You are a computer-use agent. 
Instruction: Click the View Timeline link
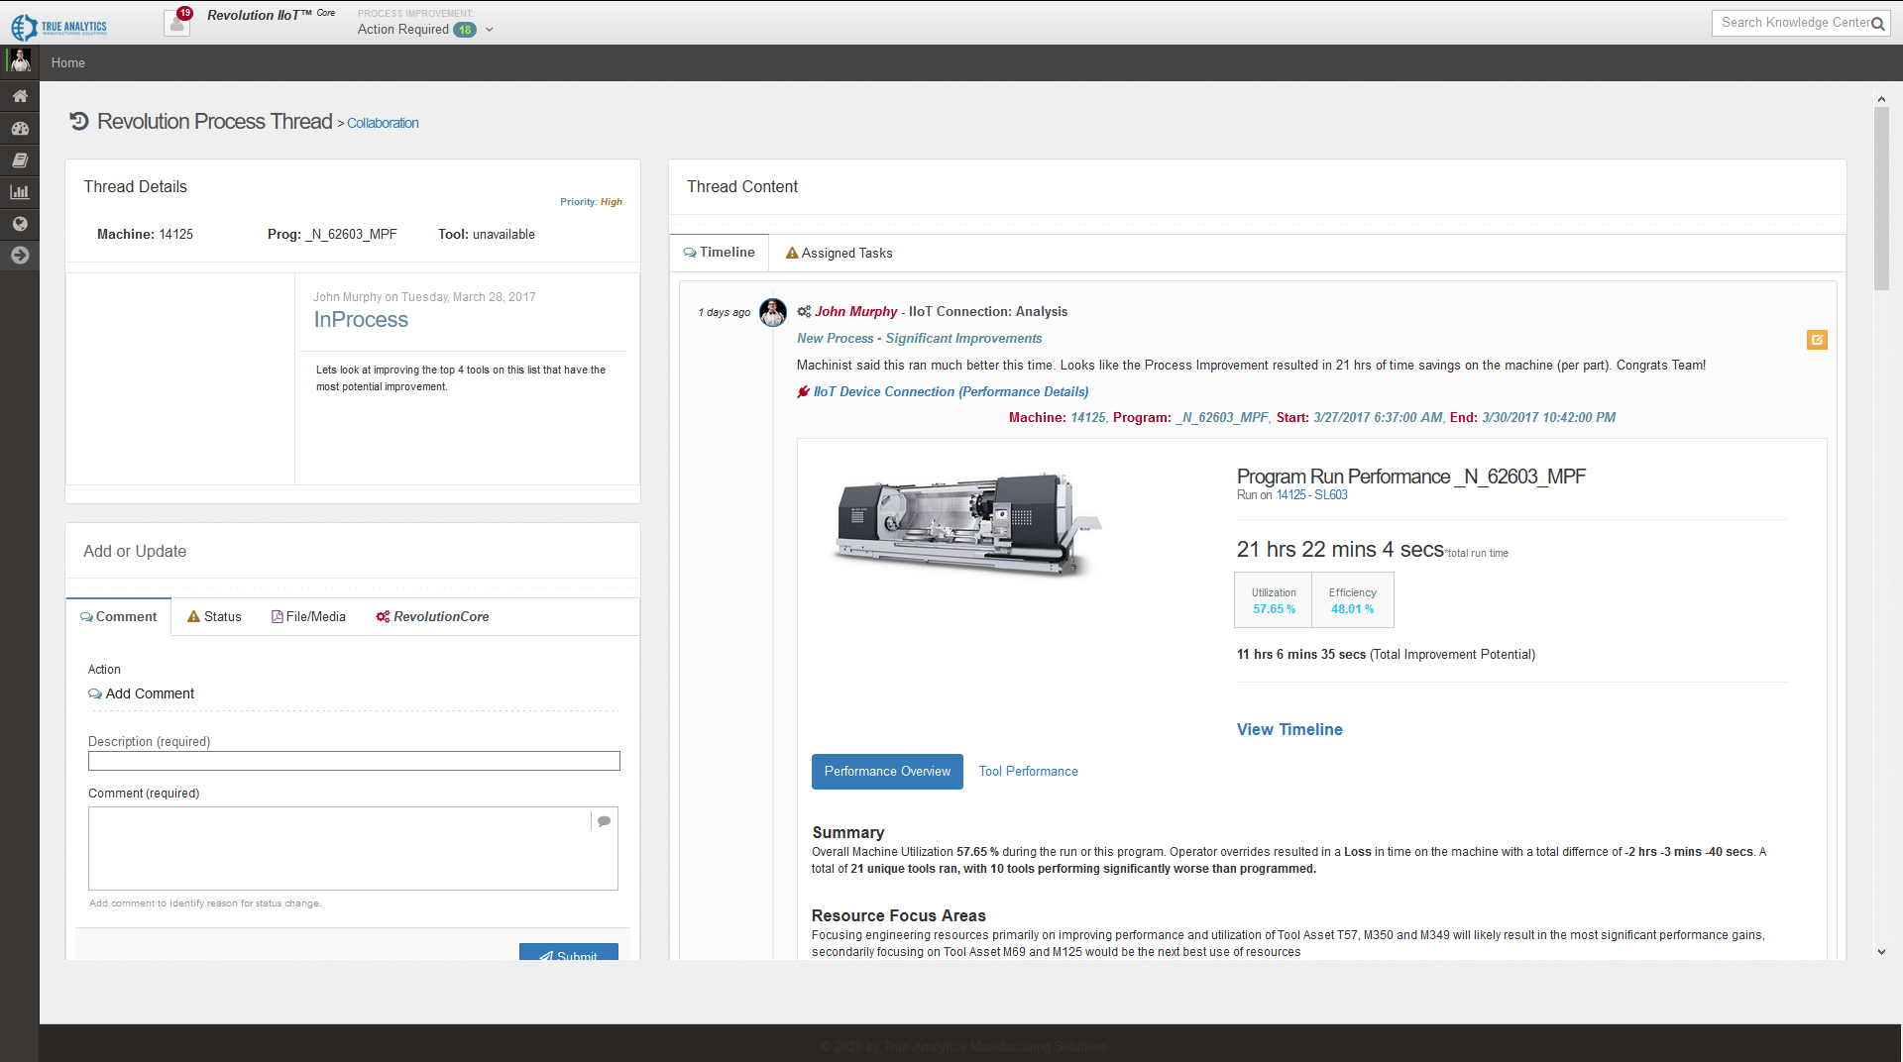(x=1288, y=730)
